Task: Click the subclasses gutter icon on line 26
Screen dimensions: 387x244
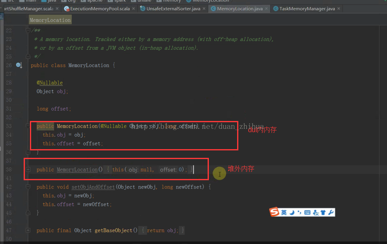Action: coord(19,65)
